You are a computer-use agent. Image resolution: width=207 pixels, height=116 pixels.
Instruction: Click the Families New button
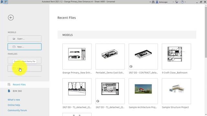coord(25,68)
